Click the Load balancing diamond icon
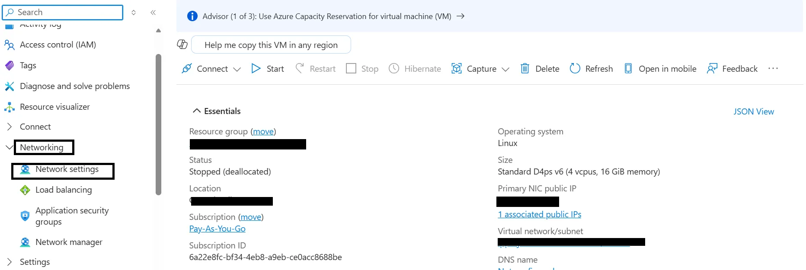Viewport: 806px width, 270px height. click(25, 190)
